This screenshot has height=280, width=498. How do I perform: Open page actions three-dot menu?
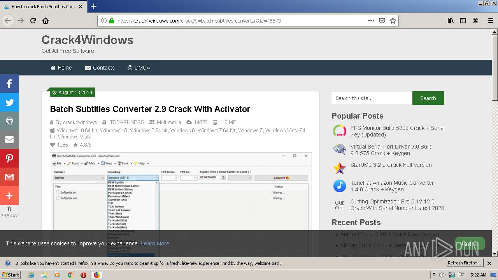pyautogui.click(x=371, y=21)
